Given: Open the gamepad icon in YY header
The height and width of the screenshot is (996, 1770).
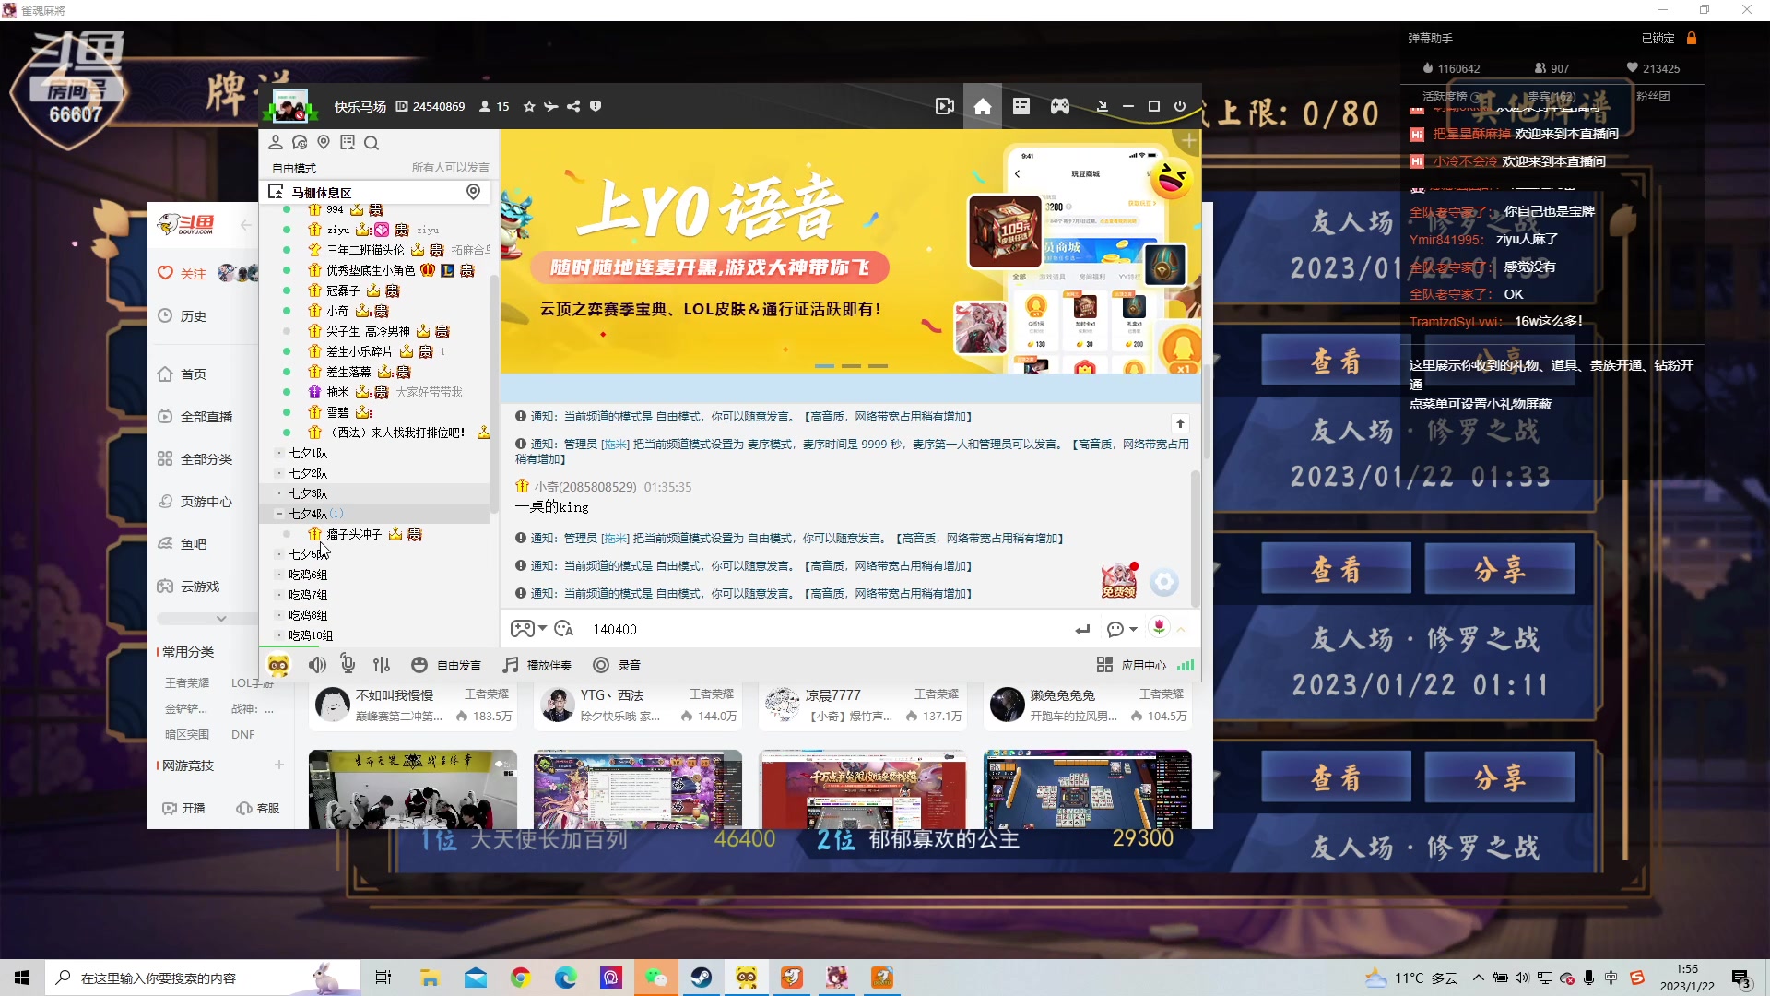Looking at the screenshot, I should 1060,106.
